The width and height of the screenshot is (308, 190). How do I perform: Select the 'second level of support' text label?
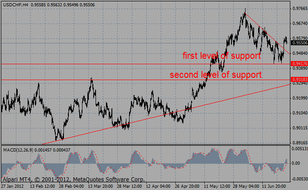coord(215,75)
